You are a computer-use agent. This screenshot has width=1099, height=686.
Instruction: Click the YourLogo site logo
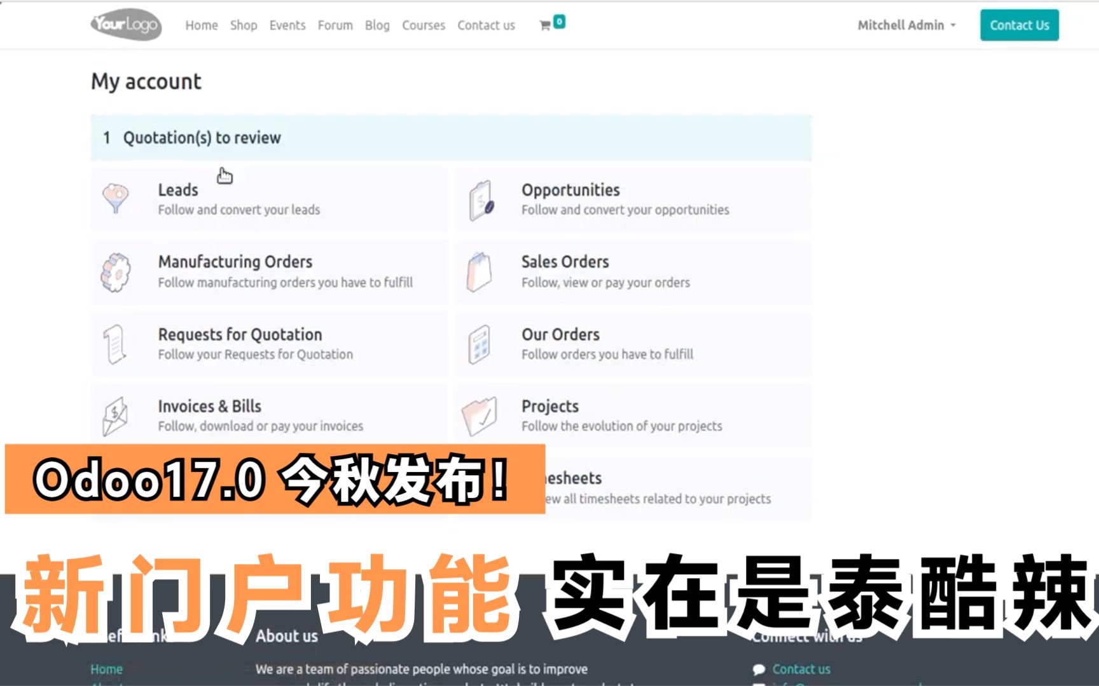coord(126,25)
